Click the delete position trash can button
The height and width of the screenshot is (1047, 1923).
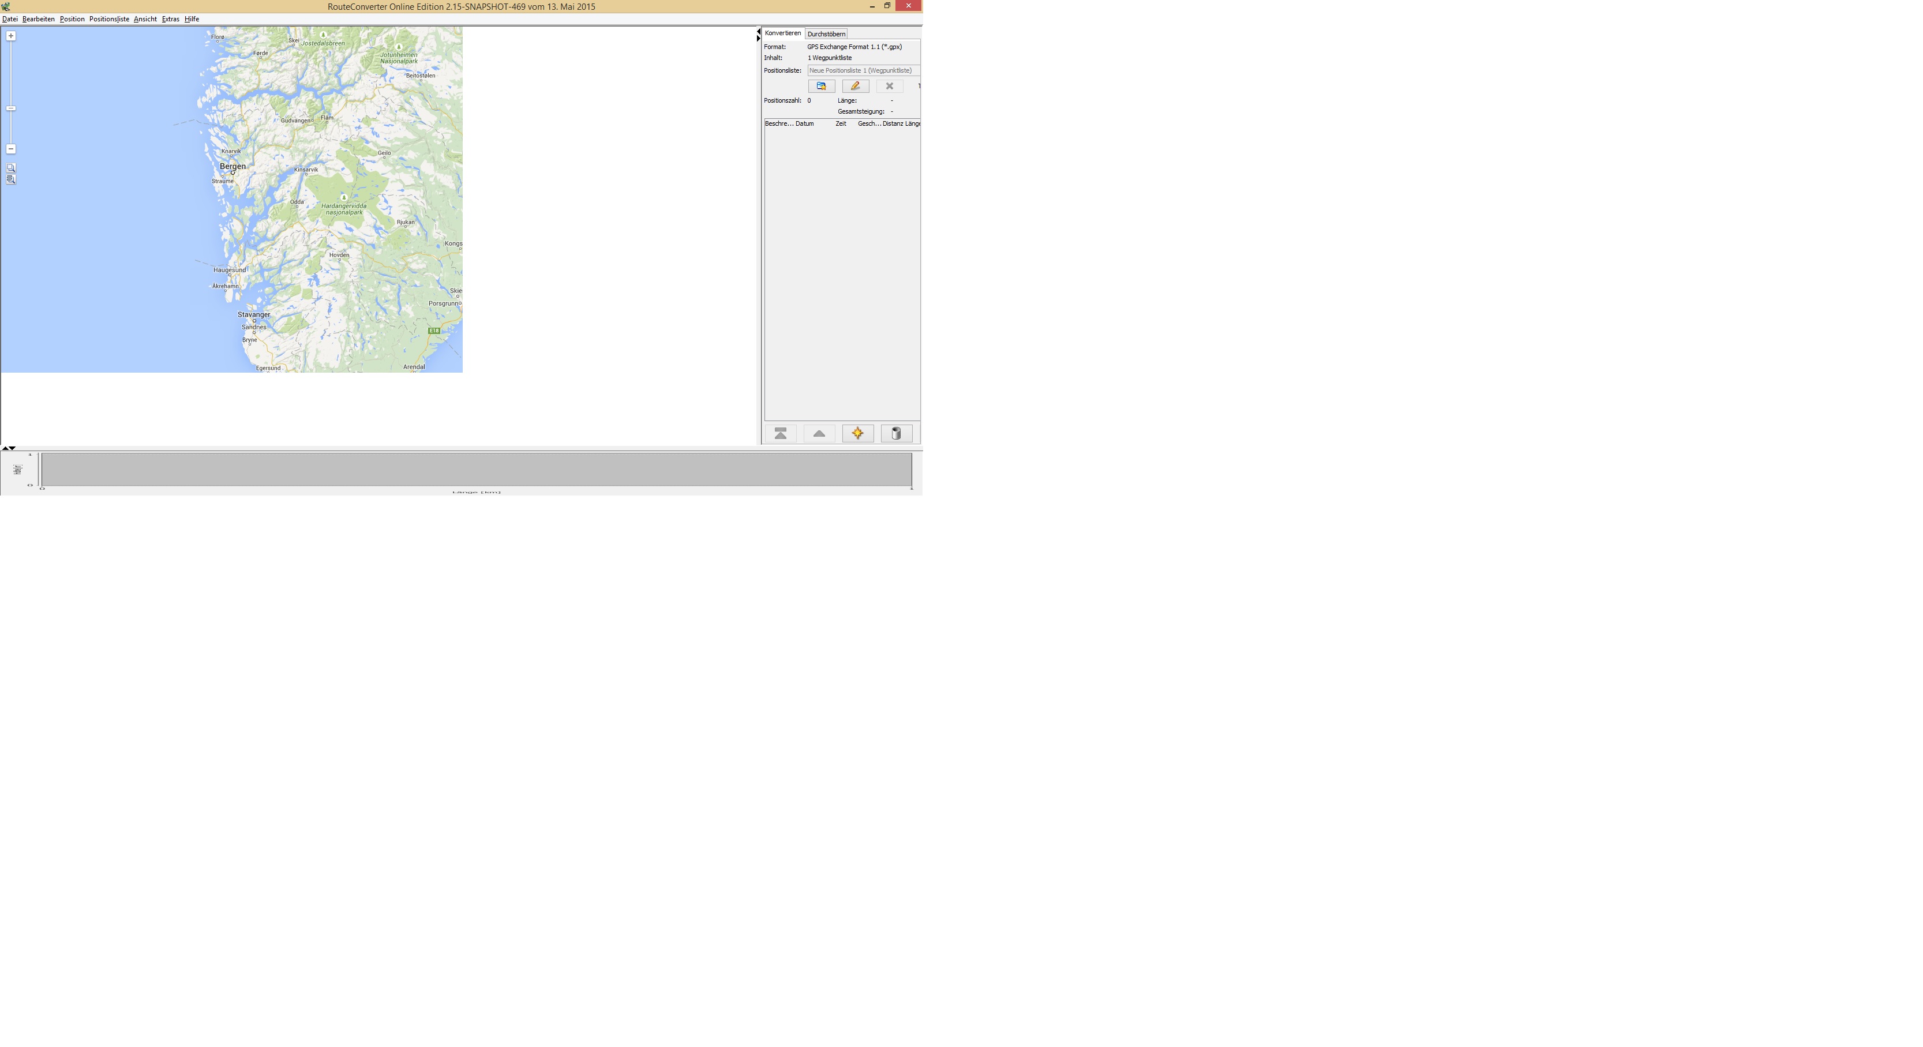pyautogui.click(x=897, y=434)
